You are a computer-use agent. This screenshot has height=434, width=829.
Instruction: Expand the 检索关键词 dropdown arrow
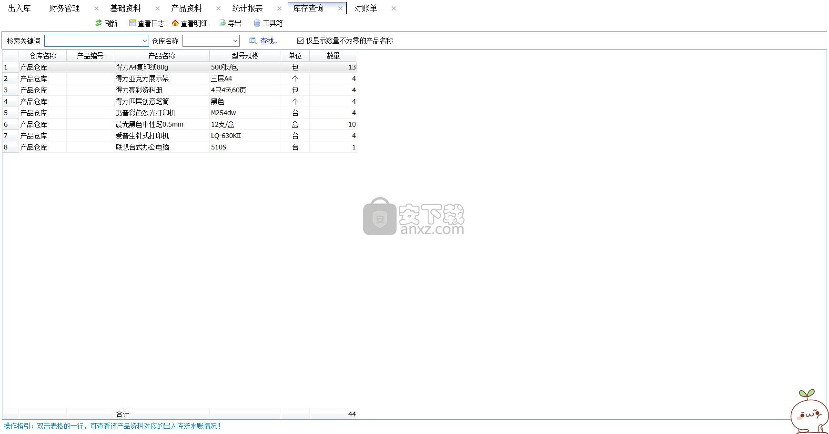click(x=145, y=41)
